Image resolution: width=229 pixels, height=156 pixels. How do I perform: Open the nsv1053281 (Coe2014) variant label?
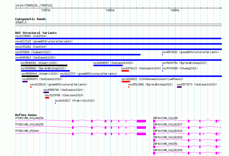tap(31, 47)
